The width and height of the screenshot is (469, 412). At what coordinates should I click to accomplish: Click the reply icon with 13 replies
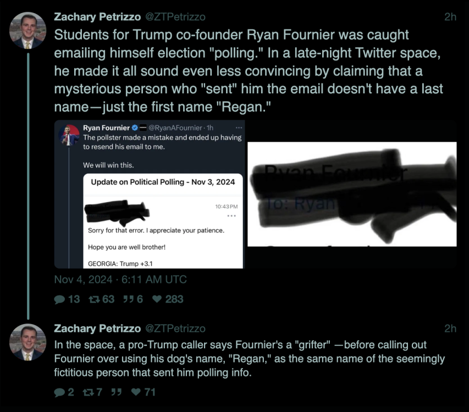coord(59,299)
